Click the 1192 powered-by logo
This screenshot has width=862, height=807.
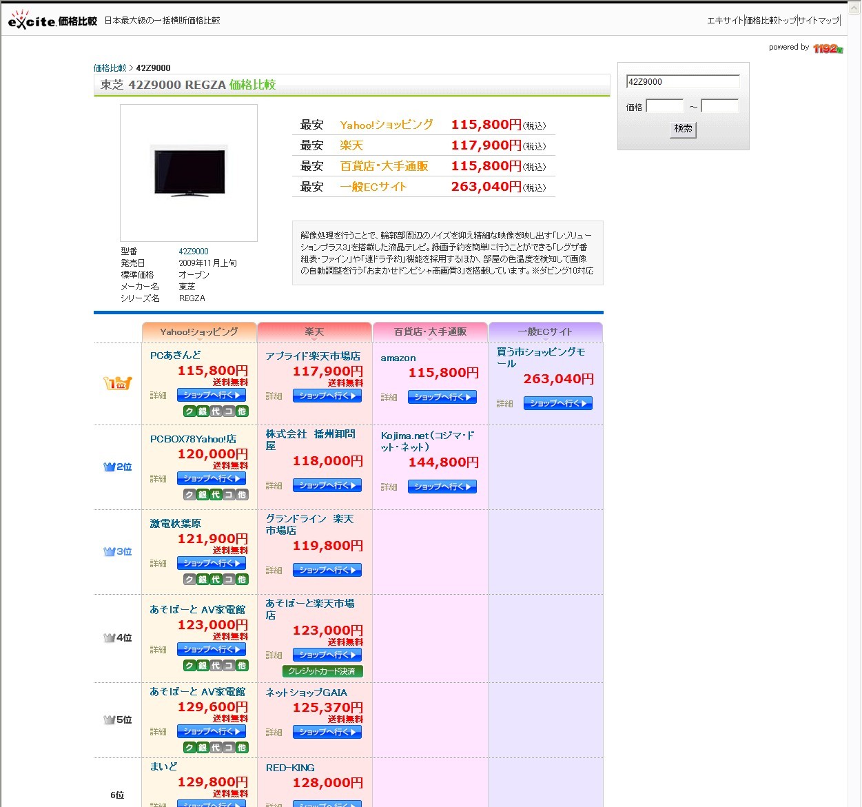[828, 48]
